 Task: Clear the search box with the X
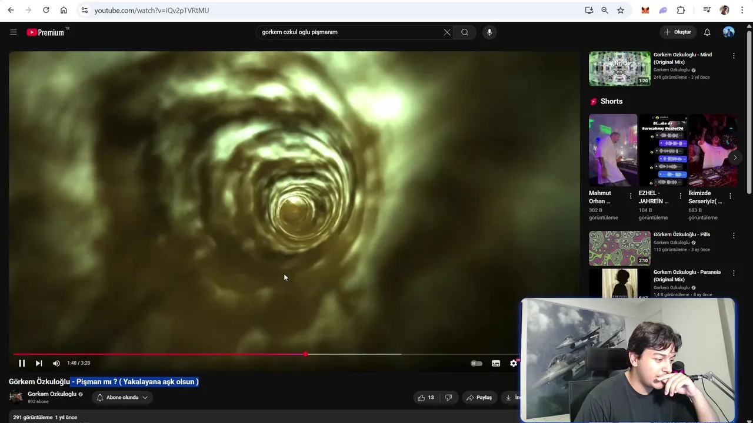(x=447, y=32)
